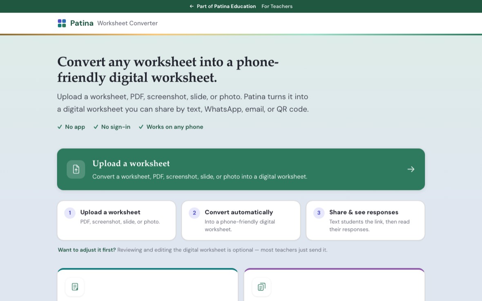Image resolution: width=482 pixels, height=301 pixels.
Task: Select the Upload a worksheet step card
Action: 116,221
